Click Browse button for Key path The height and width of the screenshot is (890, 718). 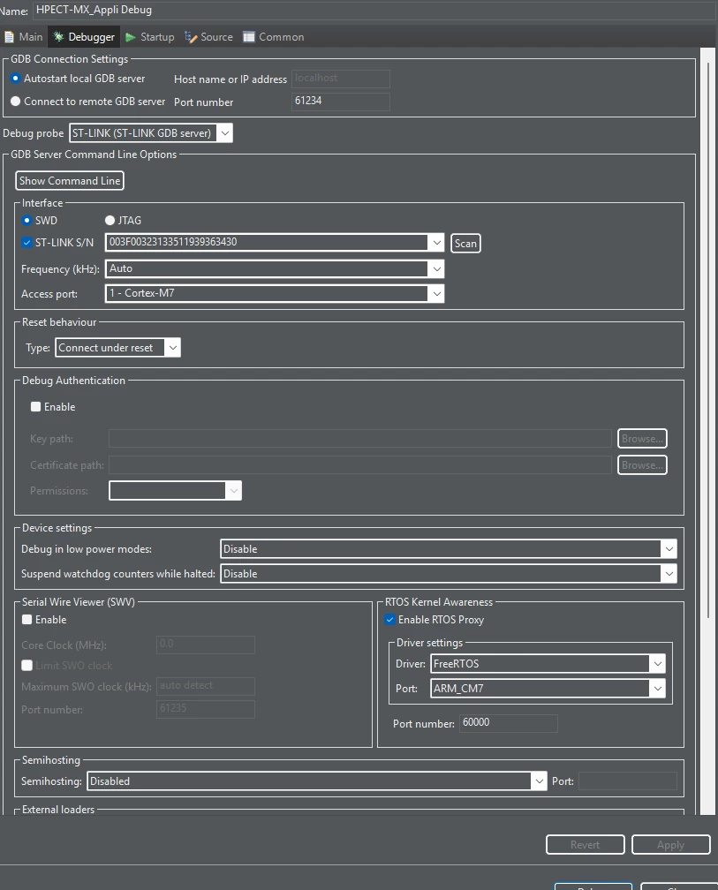click(x=642, y=438)
